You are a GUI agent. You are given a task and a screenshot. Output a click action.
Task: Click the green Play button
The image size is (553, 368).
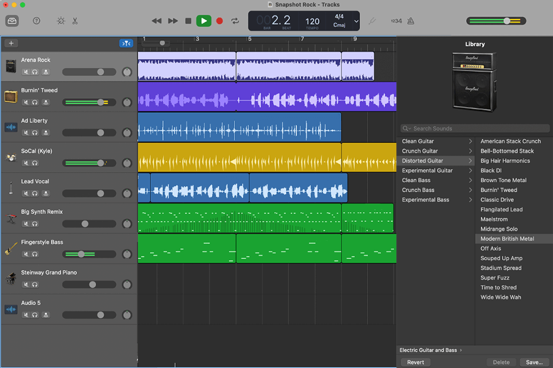203,21
